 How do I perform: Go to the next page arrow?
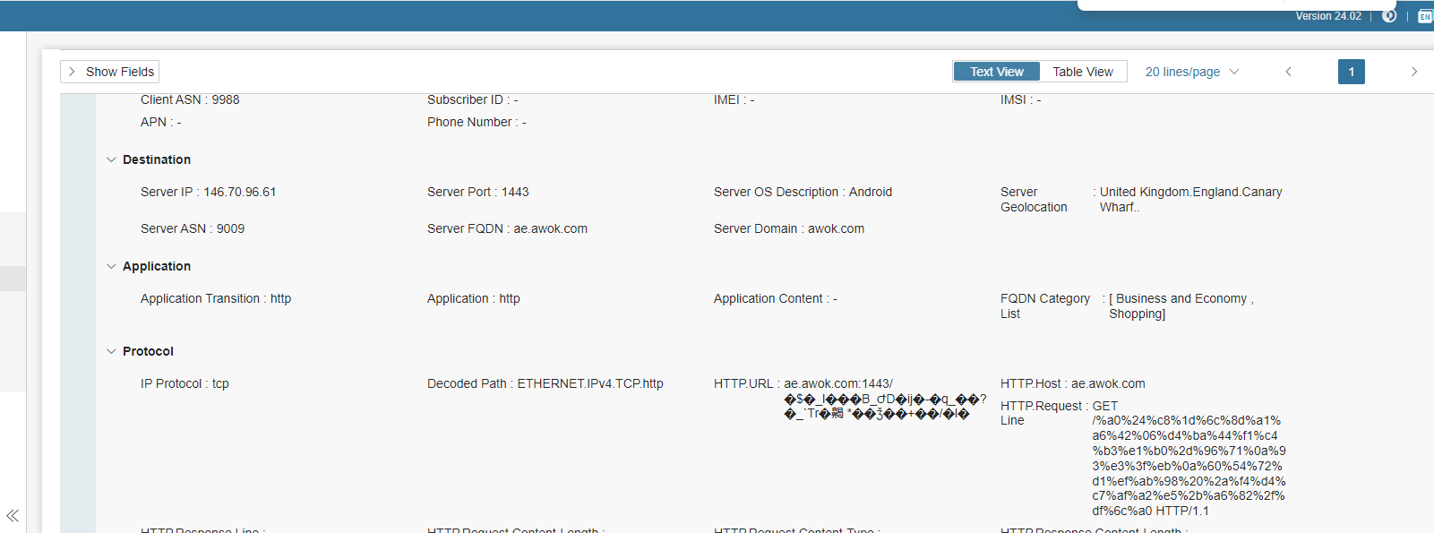click(x=1414, y=72)
